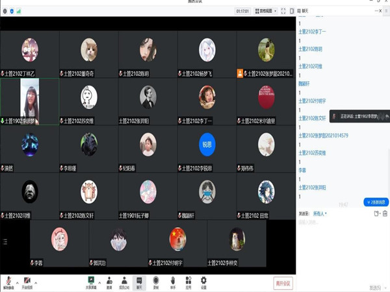This screenshot has height=292, width=390.
Task: Click the Chat (聊天) toolbar icon
Action: pos(140,282)
